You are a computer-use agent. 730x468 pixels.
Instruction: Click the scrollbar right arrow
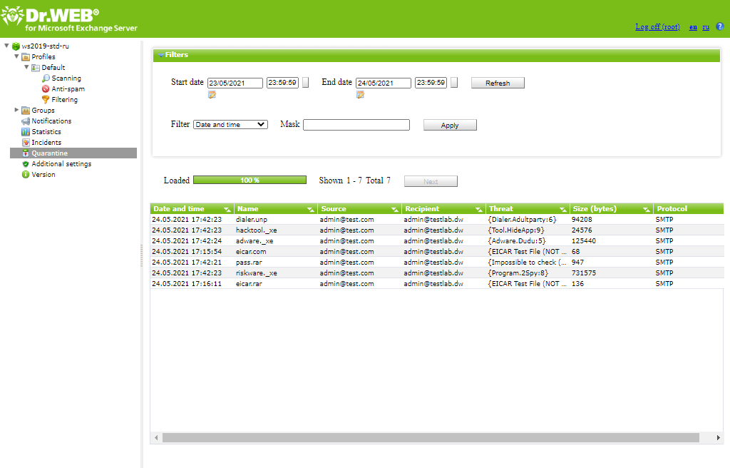(x=719, y=438)
